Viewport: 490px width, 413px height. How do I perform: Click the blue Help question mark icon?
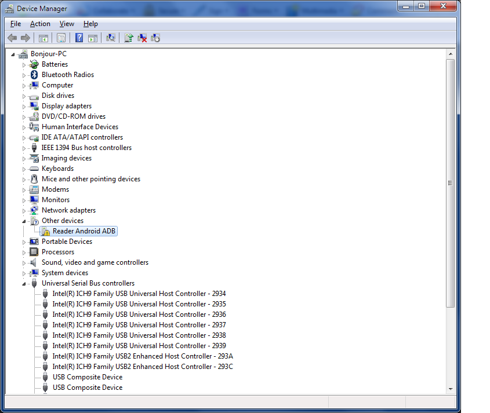79,38
